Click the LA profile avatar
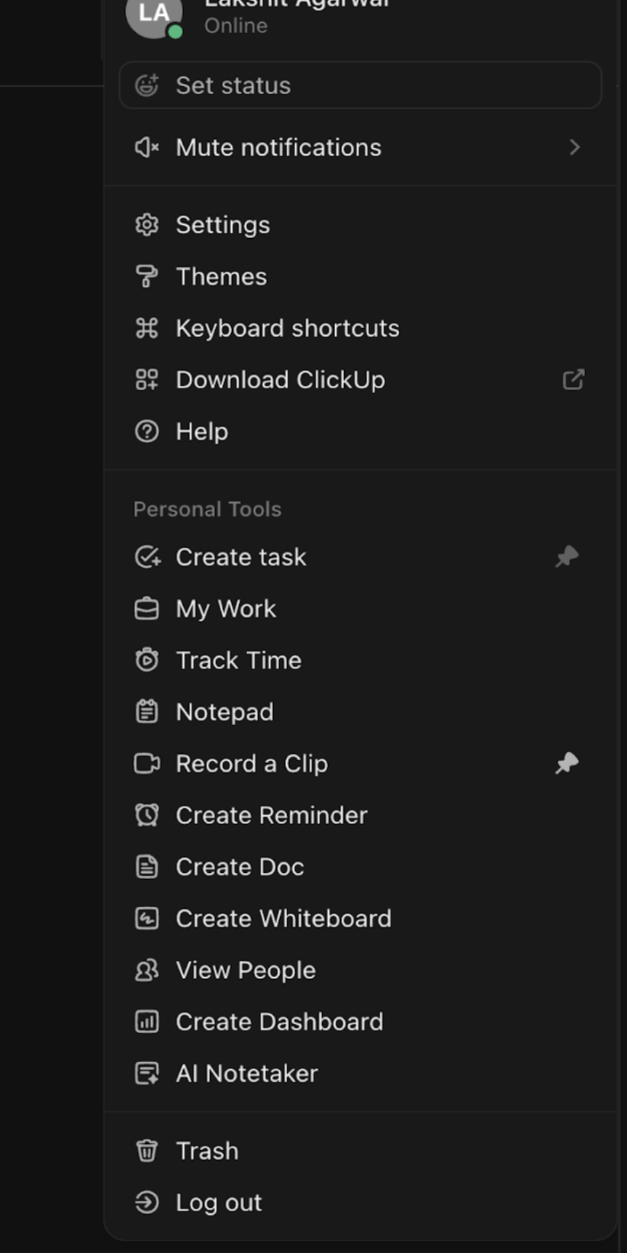Screen dimensions: 627x1253 pyautogui.click(x=153, y=14)
